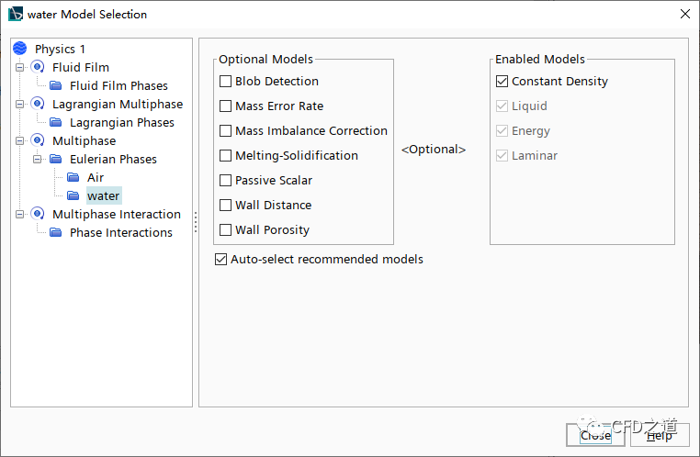Click the Fluid Film model node icon
Image resolution: width=700 pixels, height=457 pixels.
click(x=38, y=67)
